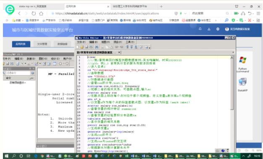Screen dimensions: 263x159
Task: Click notification bell icon in platform header
Action: point(200,29)
